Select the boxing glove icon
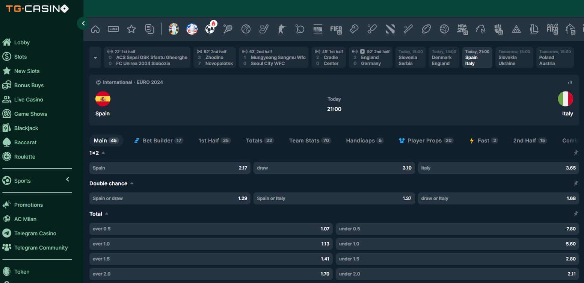This screenshot has width=584, height=283. click(x=354, y=29)
